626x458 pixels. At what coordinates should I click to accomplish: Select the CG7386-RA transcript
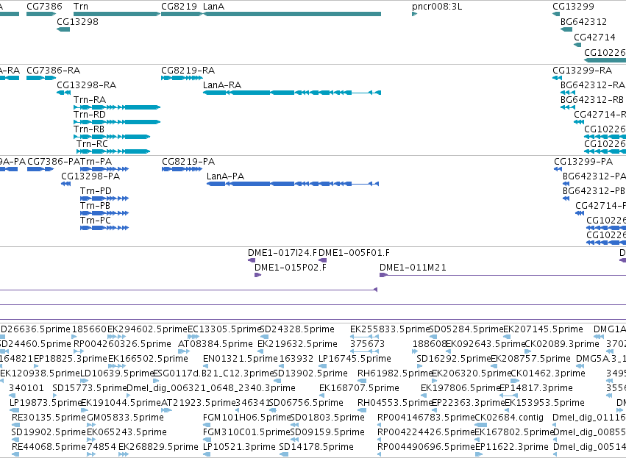(x=41, y=78)
